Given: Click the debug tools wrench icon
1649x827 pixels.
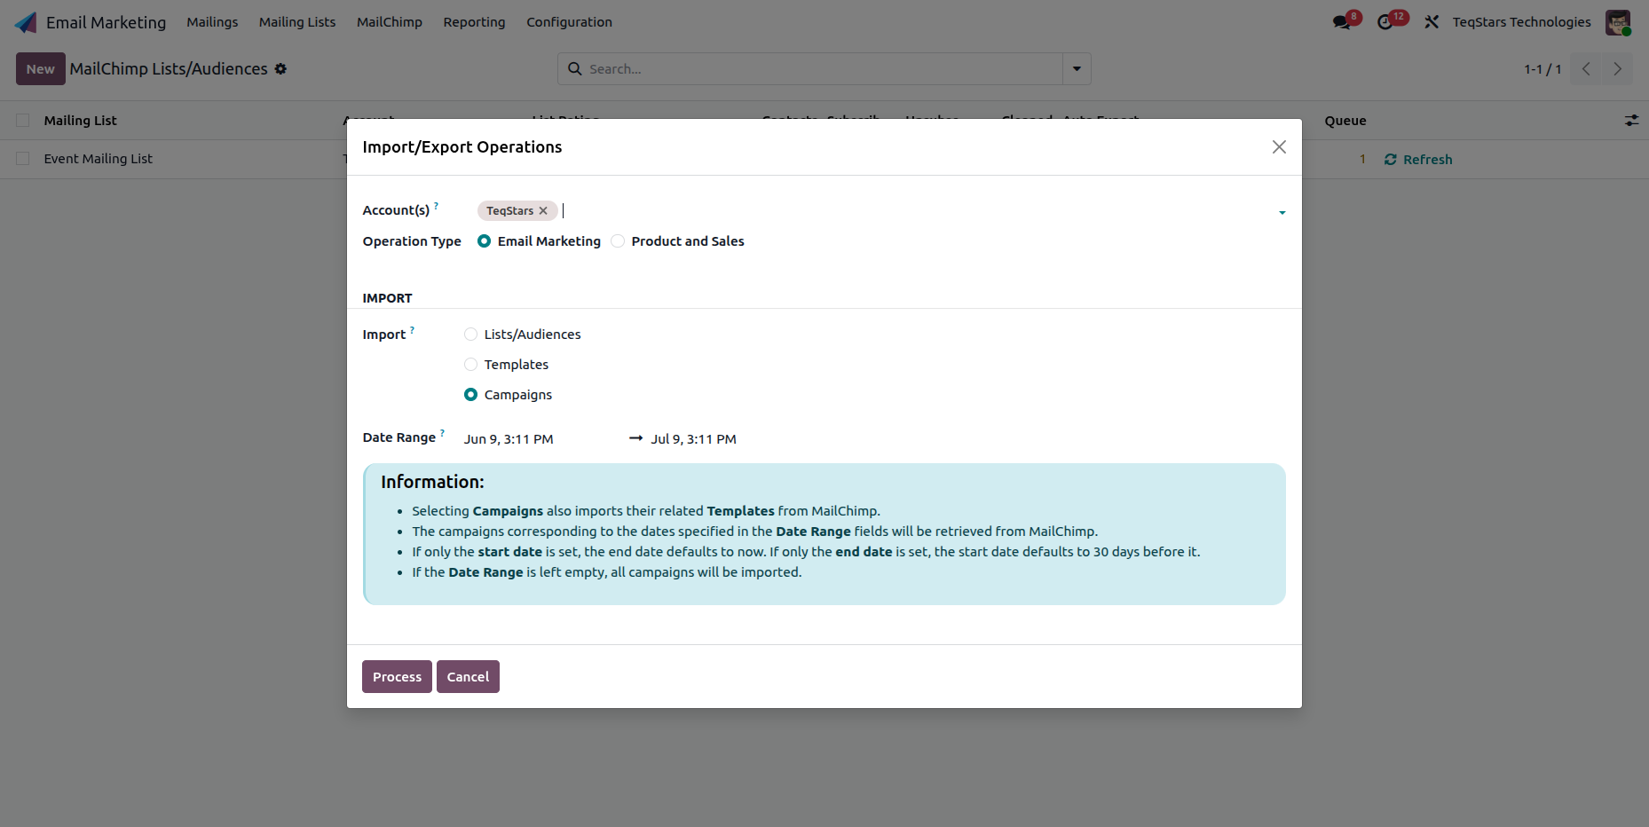Looking at the screenshot, I should click(1432, 22).
